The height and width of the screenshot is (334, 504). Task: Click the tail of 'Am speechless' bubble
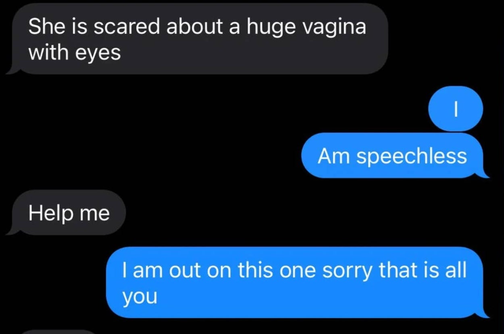pyautogui.click(x=483, y=173)
